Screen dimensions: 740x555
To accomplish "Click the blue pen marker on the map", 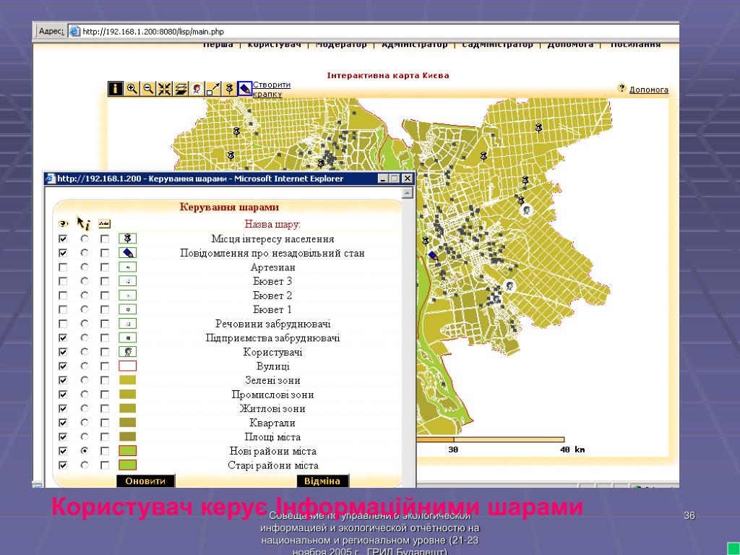I will pos(434,257).
